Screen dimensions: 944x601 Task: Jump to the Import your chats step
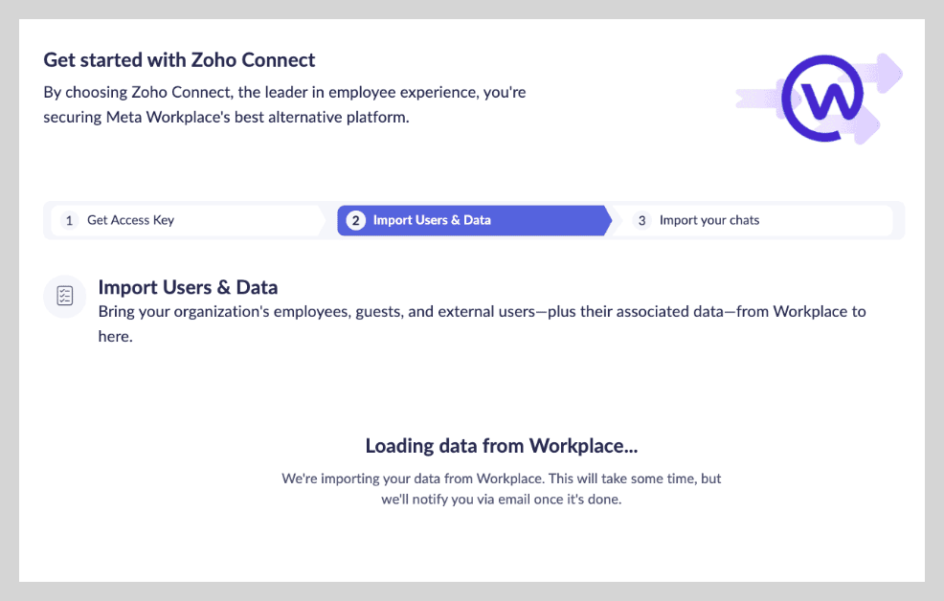click(709, 220)
